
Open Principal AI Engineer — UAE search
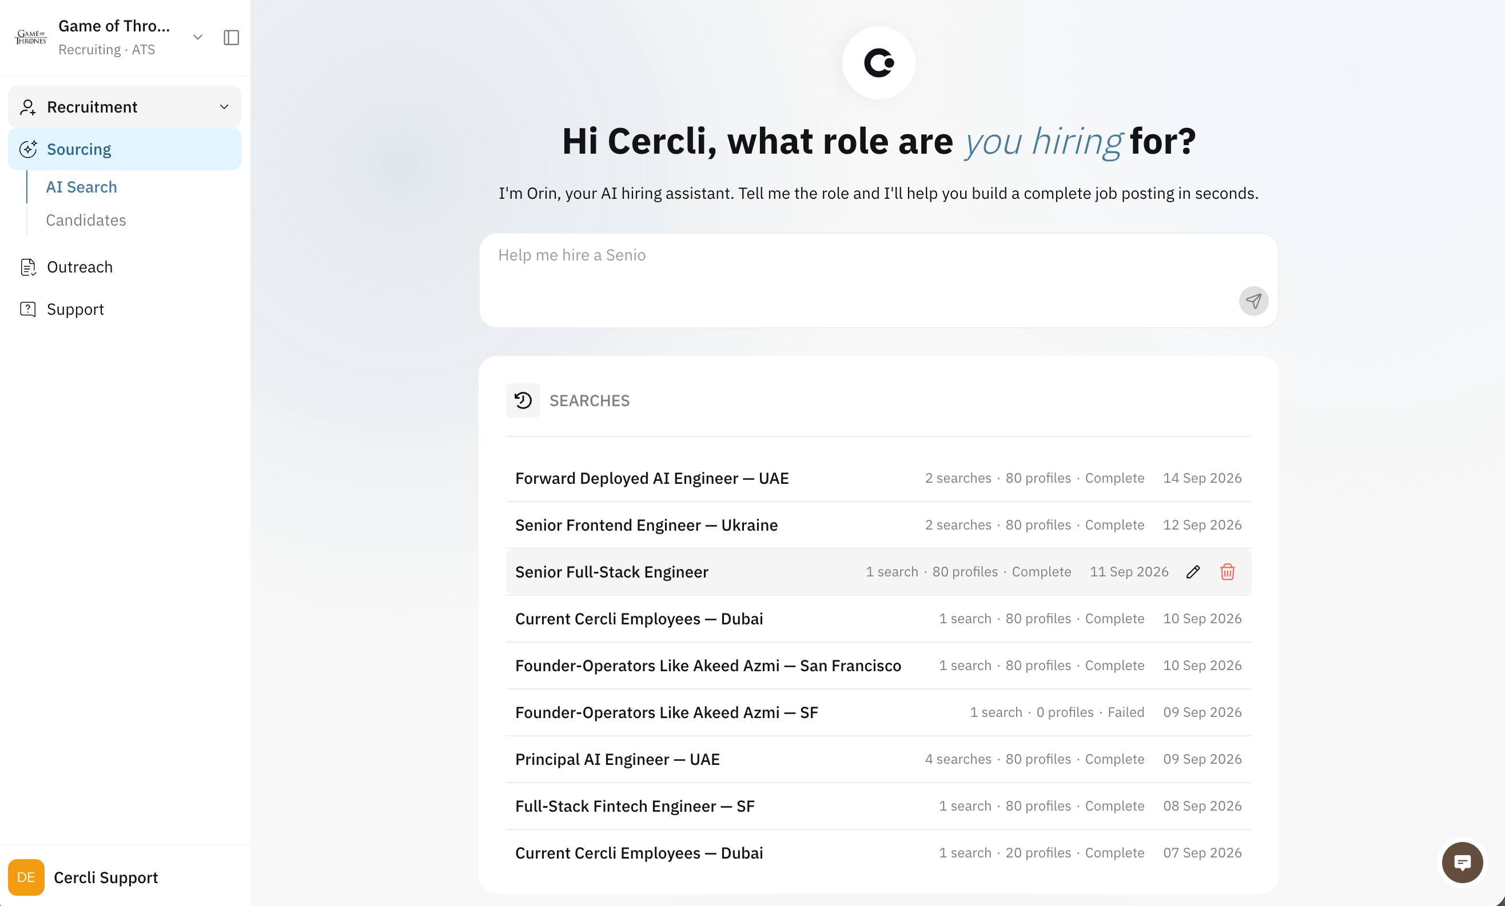(878, 759)
